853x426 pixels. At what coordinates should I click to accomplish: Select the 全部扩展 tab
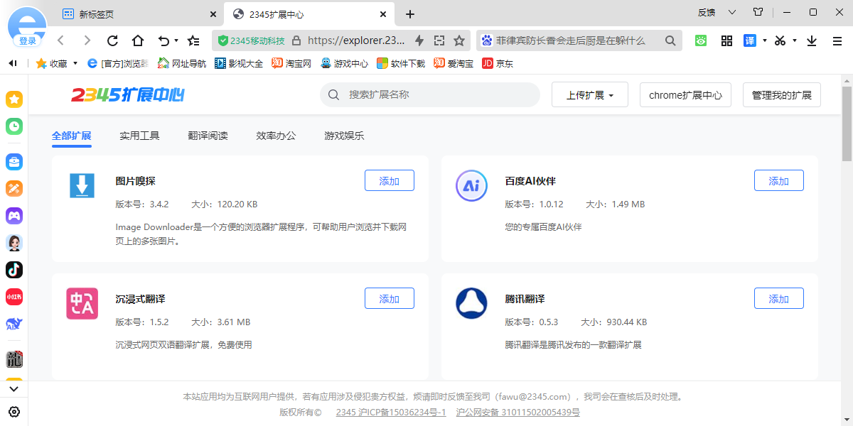click(72, 136)
